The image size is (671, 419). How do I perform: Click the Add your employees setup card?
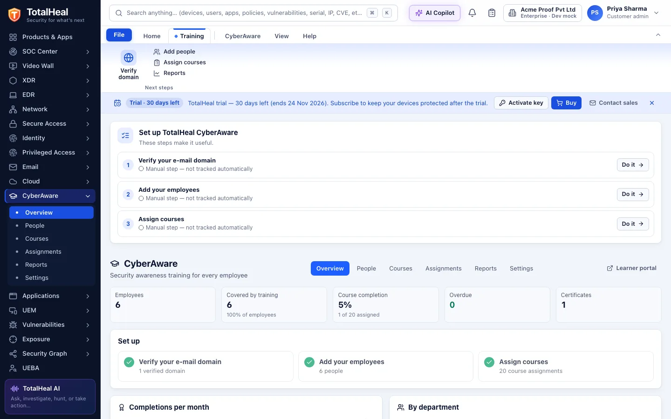coord(385,366)
